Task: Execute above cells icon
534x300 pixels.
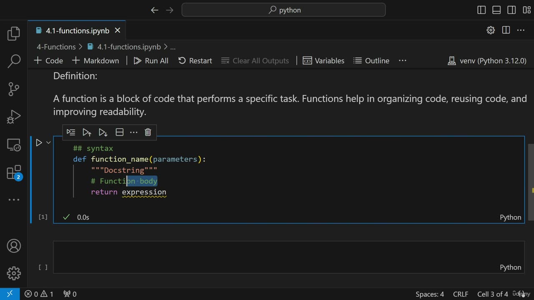Action: tap(87, 132)
